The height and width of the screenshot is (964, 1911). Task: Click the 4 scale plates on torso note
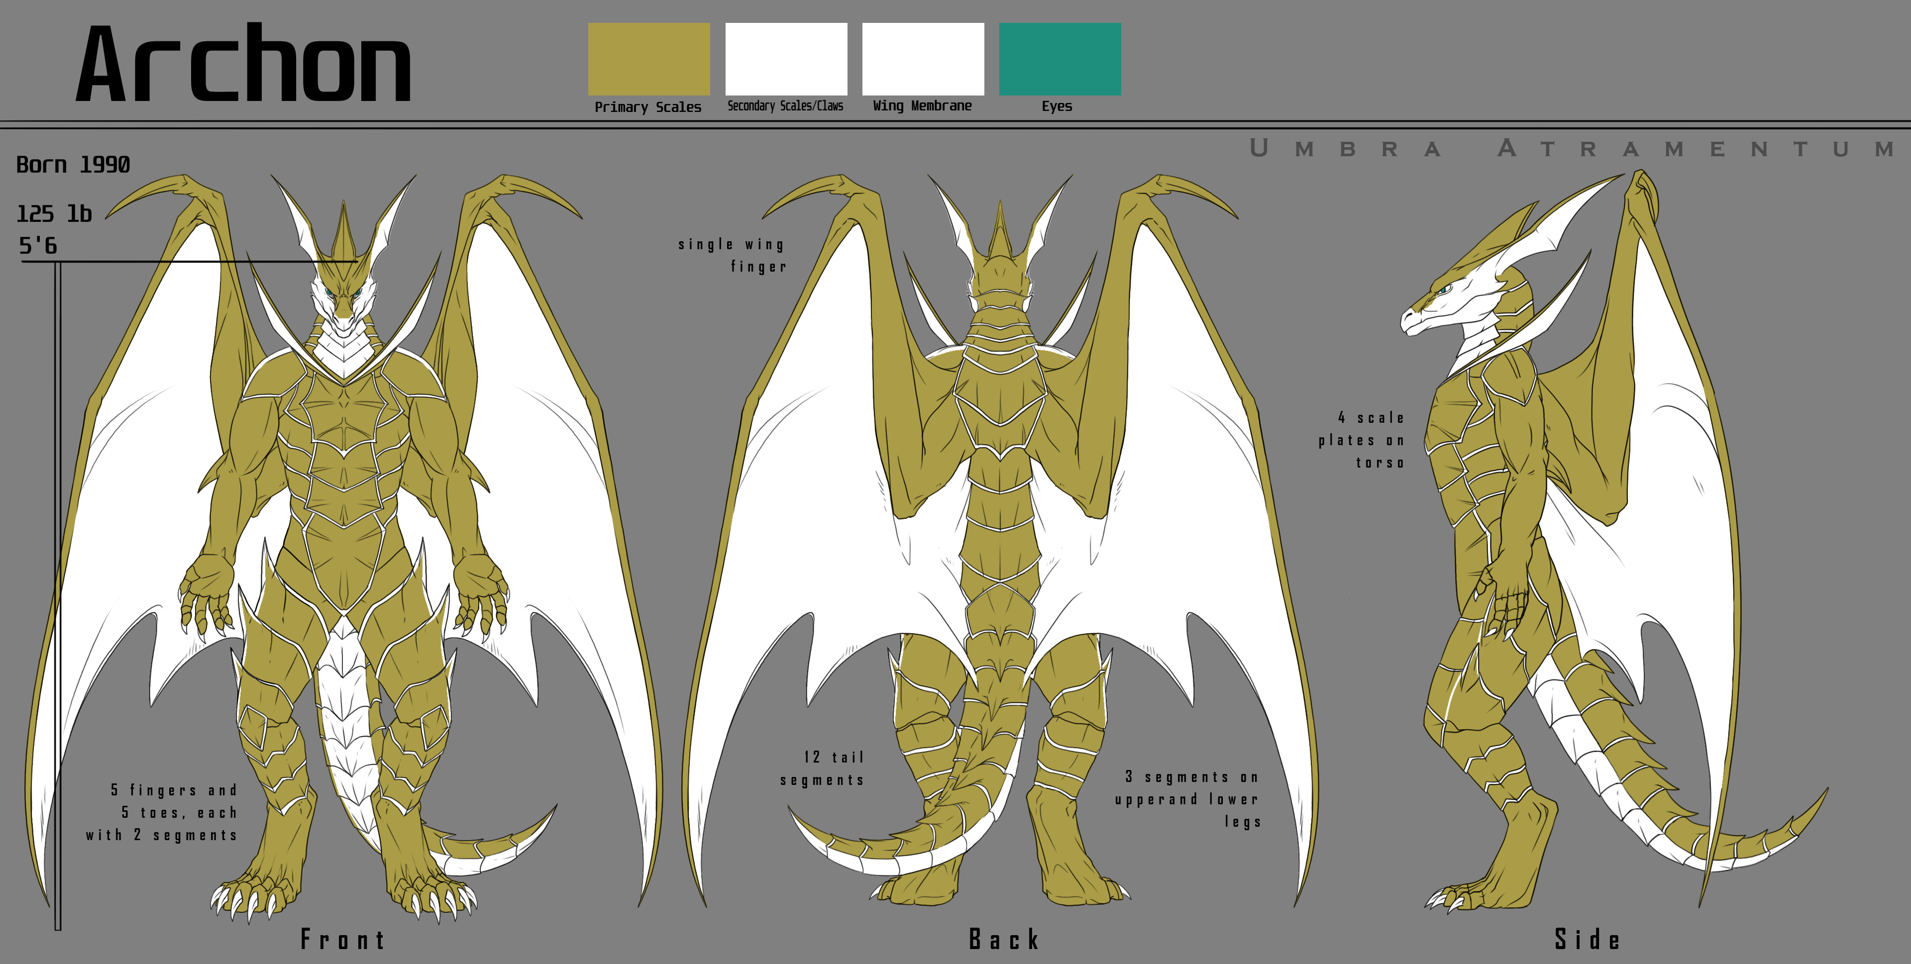[x=1362, y=440]
